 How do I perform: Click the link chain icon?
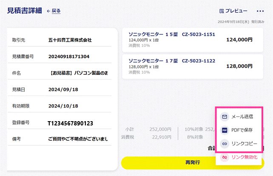(225, 144)
